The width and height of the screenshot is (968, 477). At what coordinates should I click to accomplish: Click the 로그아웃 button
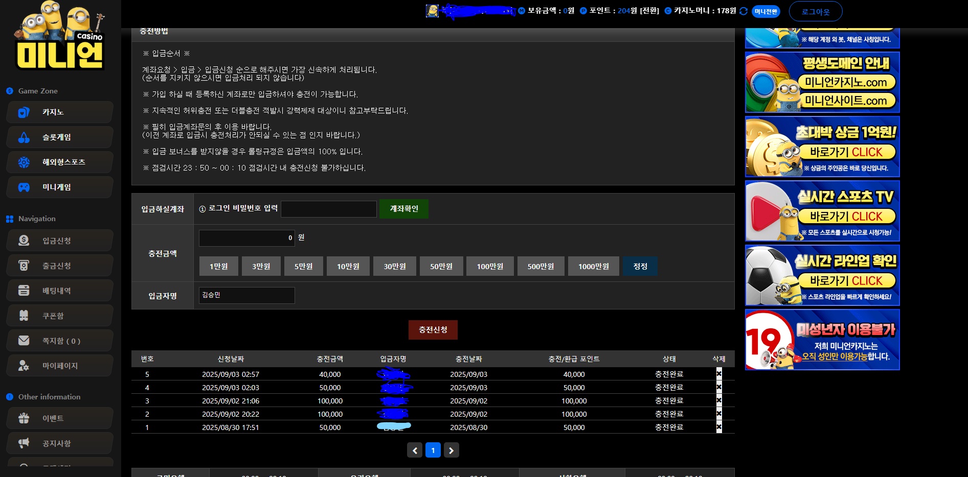tap(816, 12)
